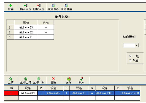Click the empty relation cell in condition row 3
The height and width of the screenshot is (103, 146).
click(46, 37)
